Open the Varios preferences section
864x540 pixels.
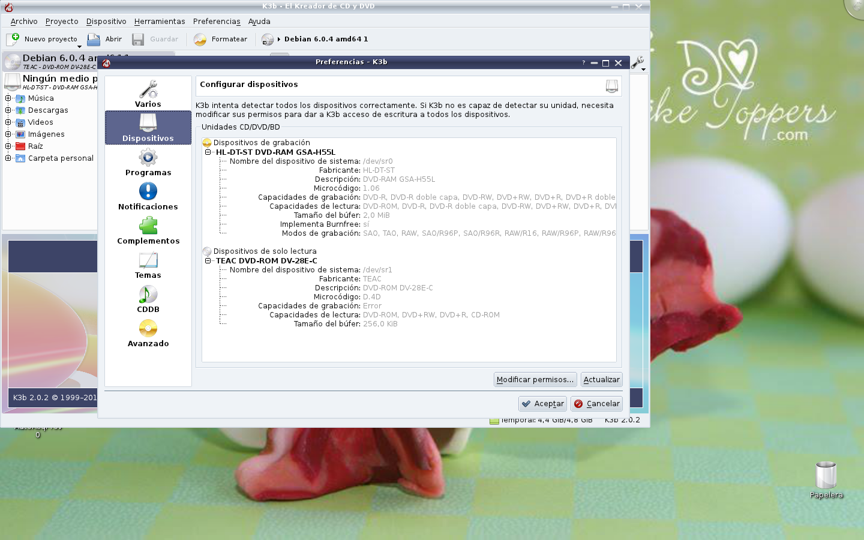[148, 94]
